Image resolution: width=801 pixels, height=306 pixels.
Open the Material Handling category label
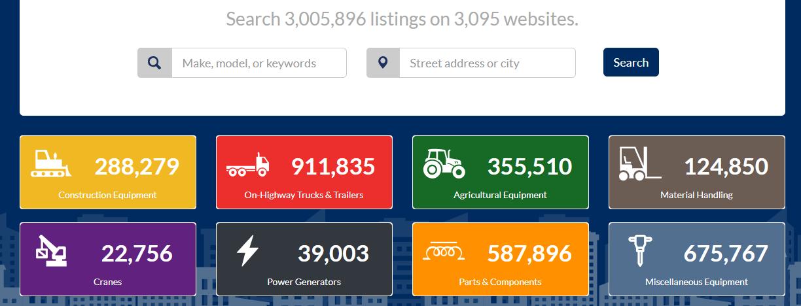click(x=696, y=195)
